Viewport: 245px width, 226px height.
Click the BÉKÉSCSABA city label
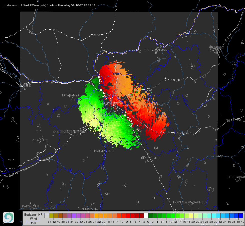tap(236, 177)
